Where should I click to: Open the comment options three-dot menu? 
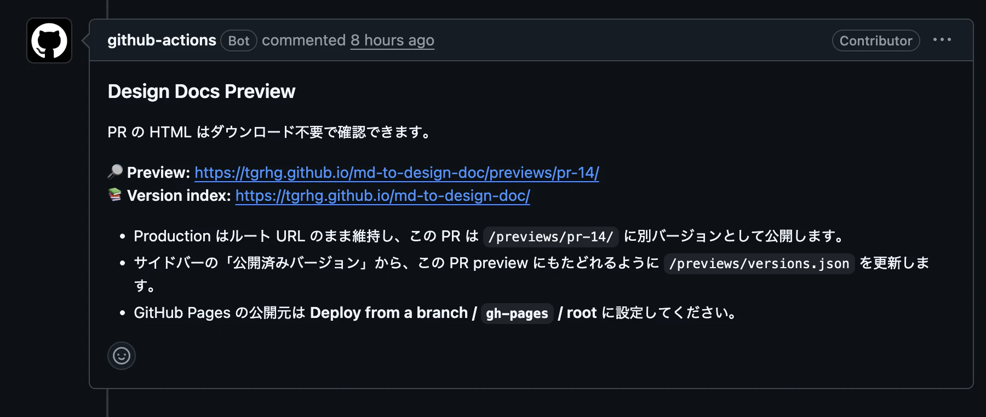coord(942,40)
